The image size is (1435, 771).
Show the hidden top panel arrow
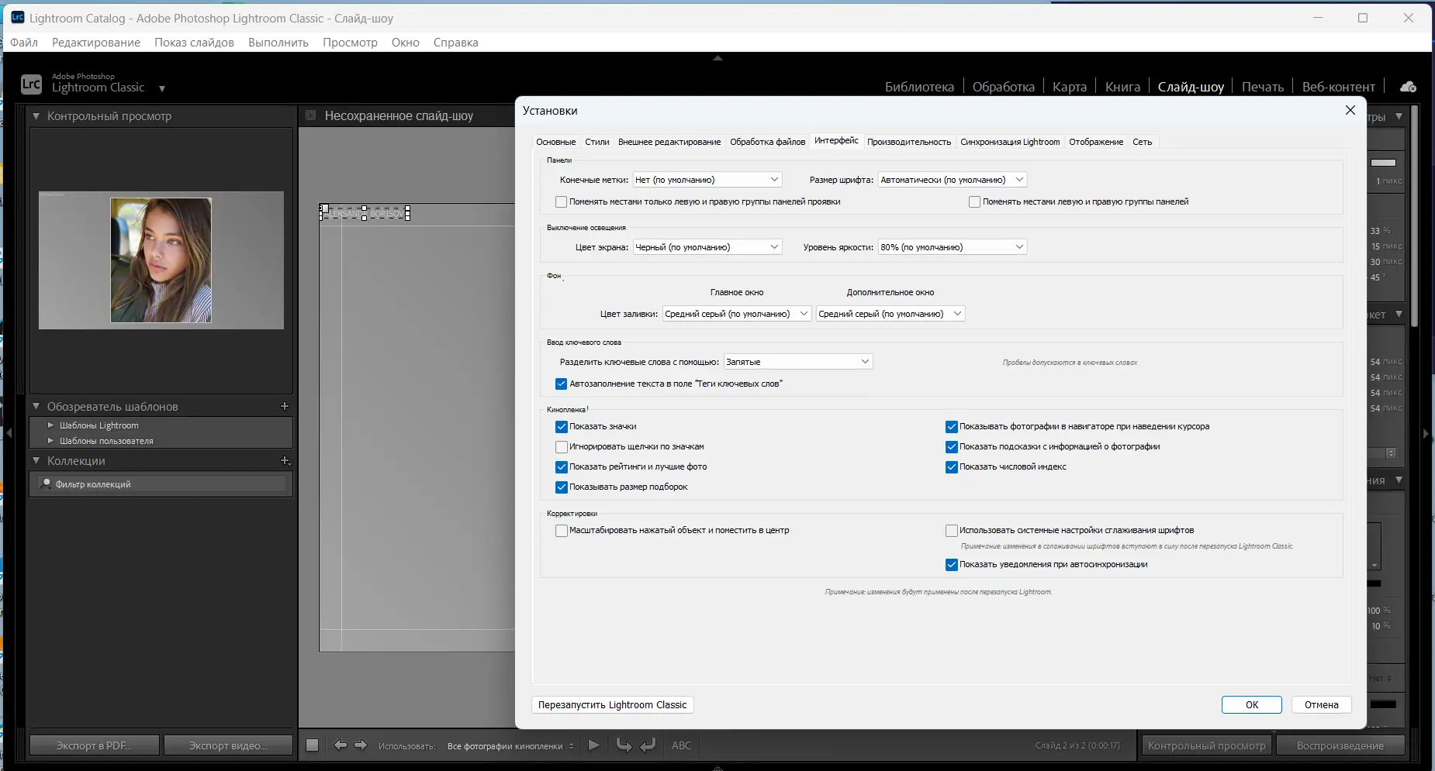(x=717, y=58)
